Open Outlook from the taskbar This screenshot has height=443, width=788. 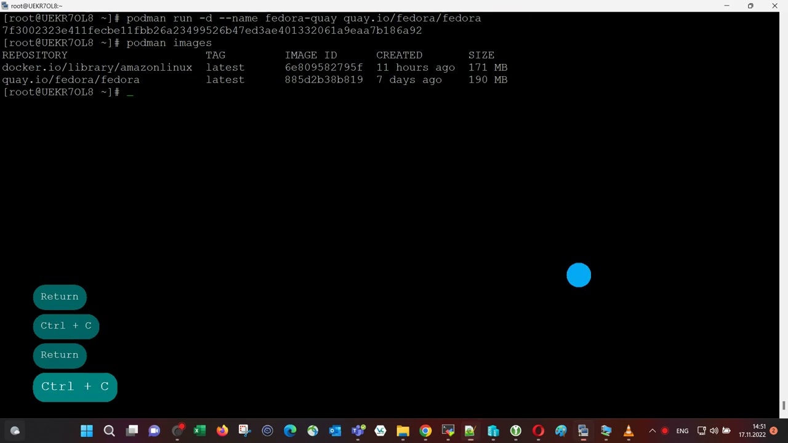(x=335, y=431)
